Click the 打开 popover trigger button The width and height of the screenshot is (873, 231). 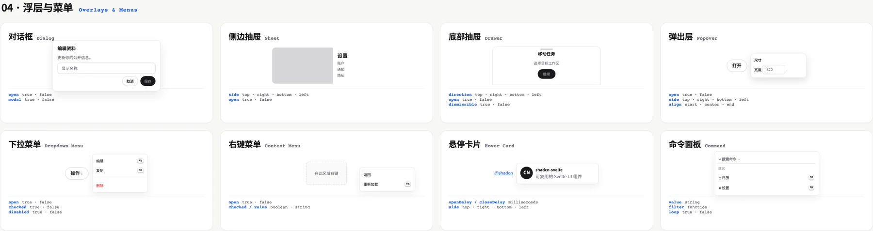pyautogui.click(x=737, y=66)
